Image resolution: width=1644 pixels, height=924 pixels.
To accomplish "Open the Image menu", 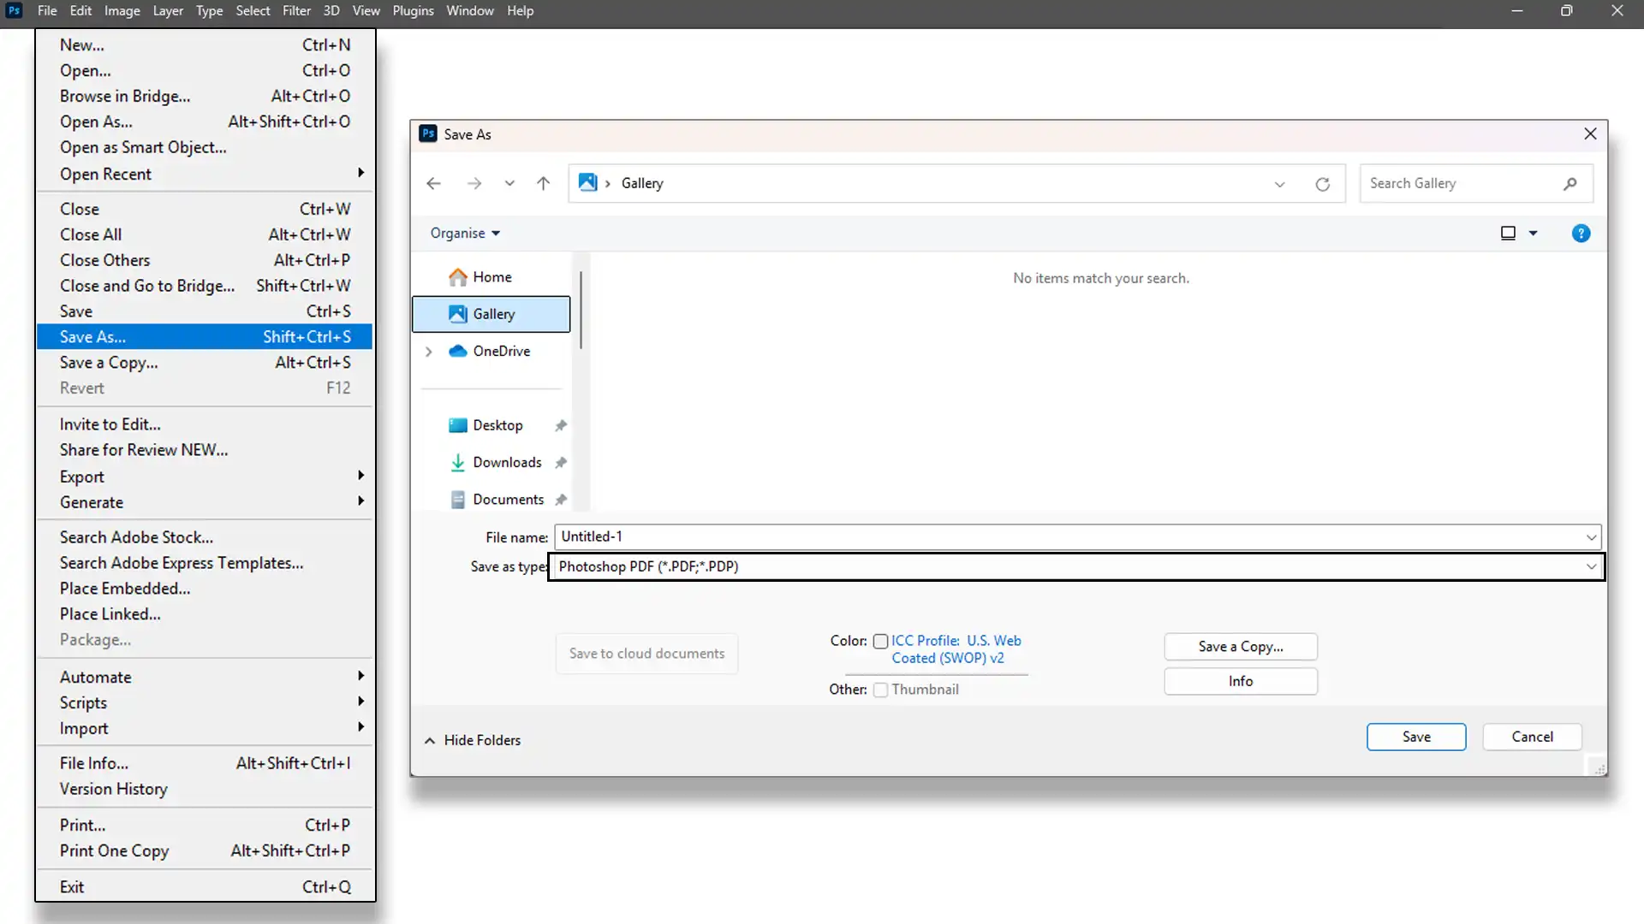I will pos(122,10).
